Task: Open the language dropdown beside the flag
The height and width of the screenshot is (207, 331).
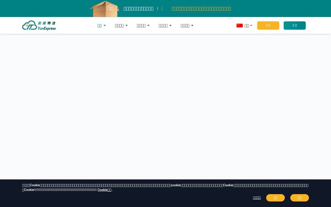Action: tap(248, 26)
